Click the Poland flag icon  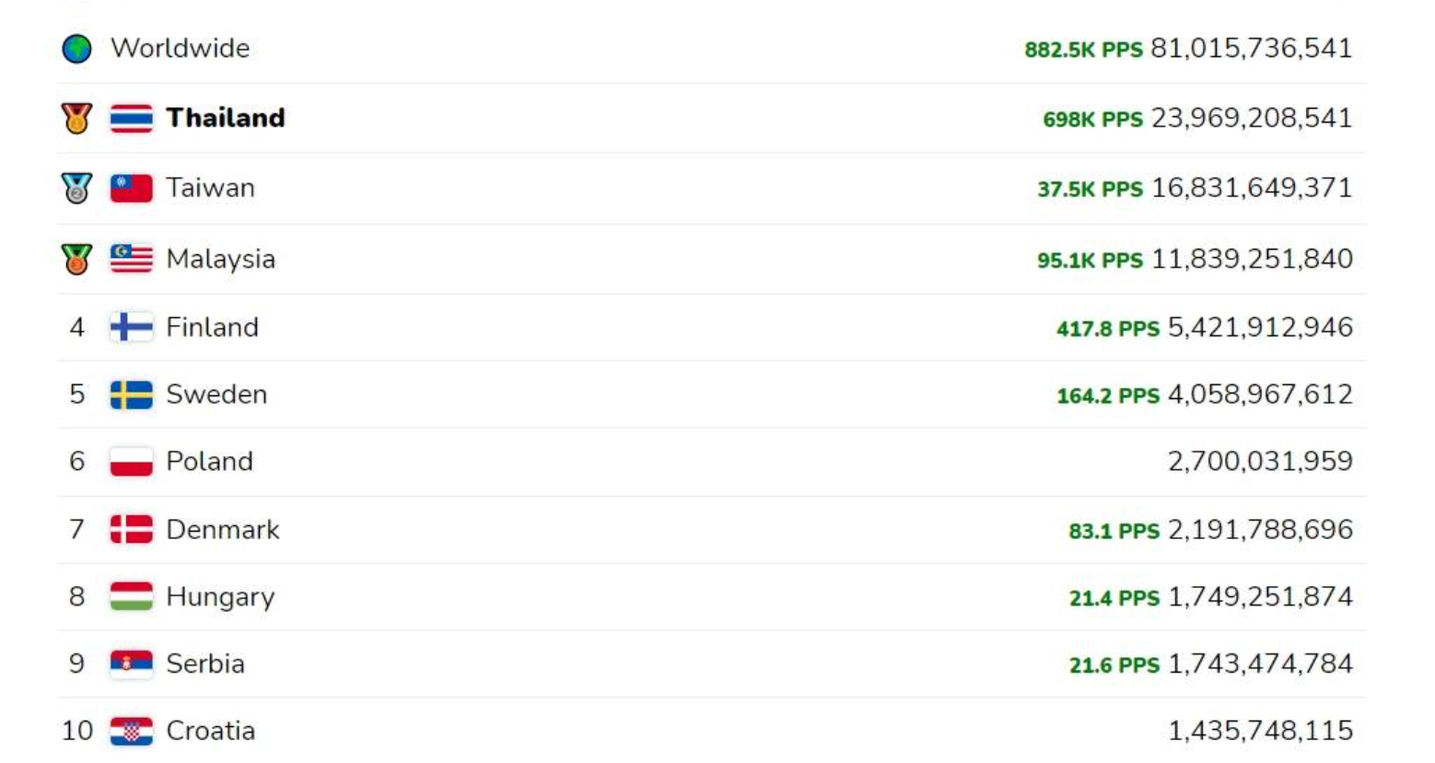(x=132, y=462)
